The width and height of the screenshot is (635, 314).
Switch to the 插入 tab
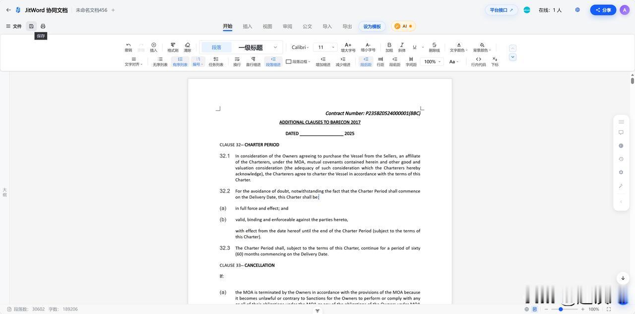[x=248, y=26]
